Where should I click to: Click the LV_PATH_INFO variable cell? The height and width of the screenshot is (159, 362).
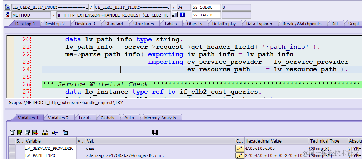point(51,155)
